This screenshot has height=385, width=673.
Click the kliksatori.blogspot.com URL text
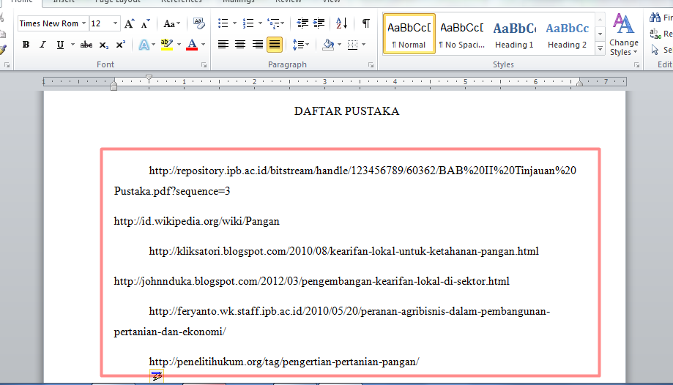(x=343, y=251)
